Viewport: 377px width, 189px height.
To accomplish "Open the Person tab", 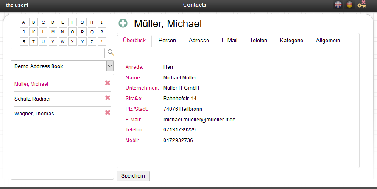I will pyautogui.click(x=167, y=40).
